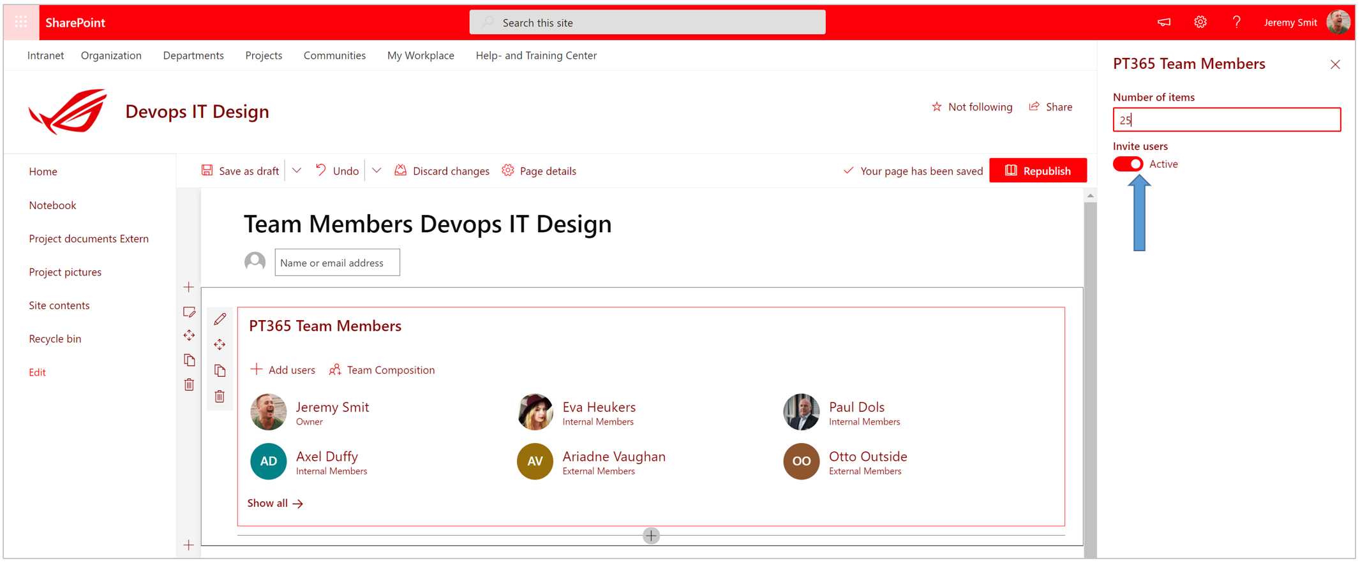The width and height of the screenshot is (1360, 563).
Task: Open Site contents
Action: pos(59,305)
